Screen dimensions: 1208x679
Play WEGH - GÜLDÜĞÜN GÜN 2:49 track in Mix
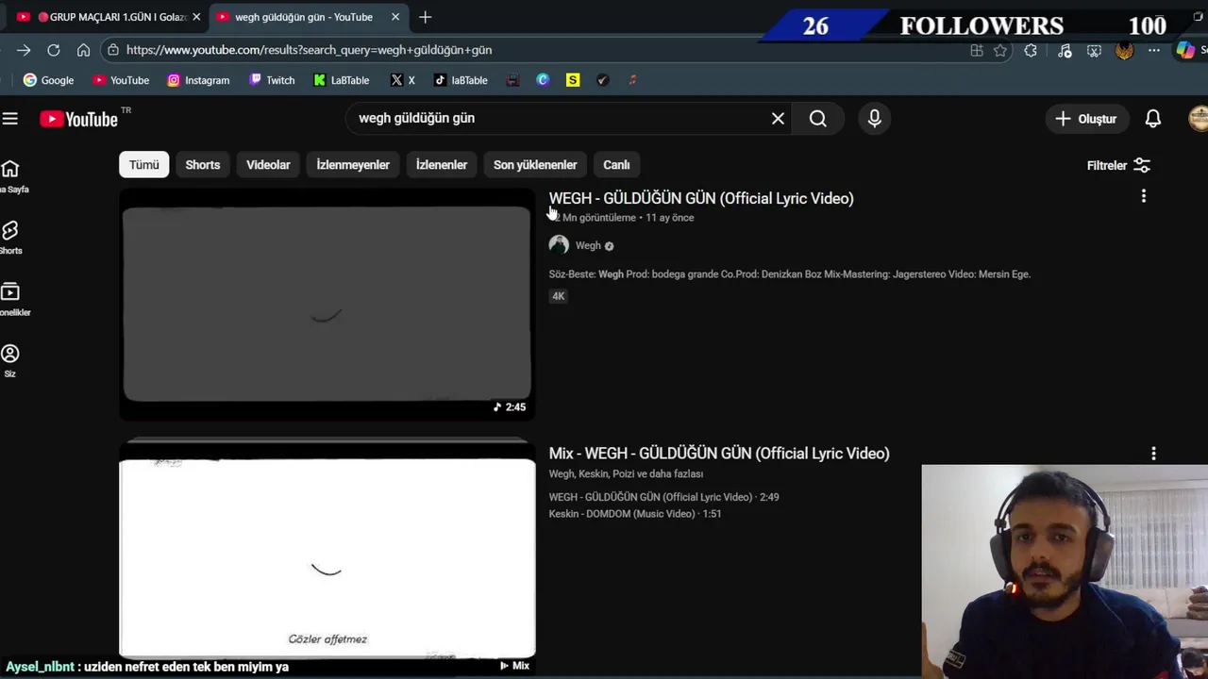coord(663,497)
